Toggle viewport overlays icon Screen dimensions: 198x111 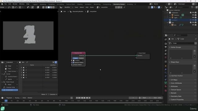[38, 7]
